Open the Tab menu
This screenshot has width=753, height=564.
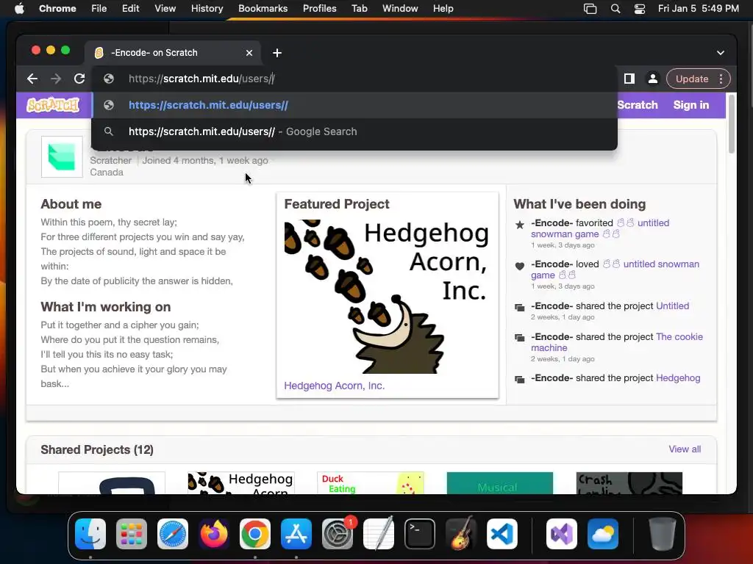(x=359, y=9)
